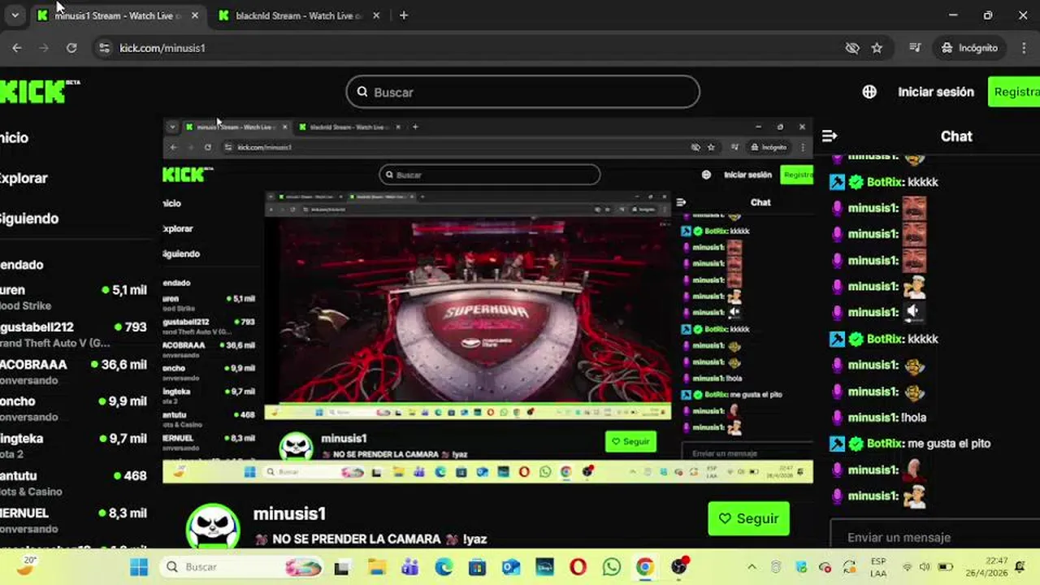Open Disney+ from the taskbar

pos(544,567)
